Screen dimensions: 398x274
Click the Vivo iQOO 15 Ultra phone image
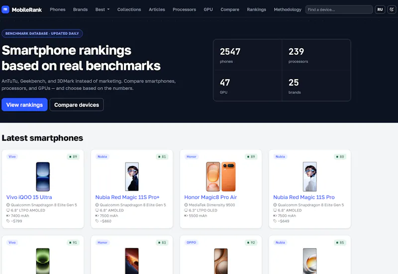[x=43, y=177]
